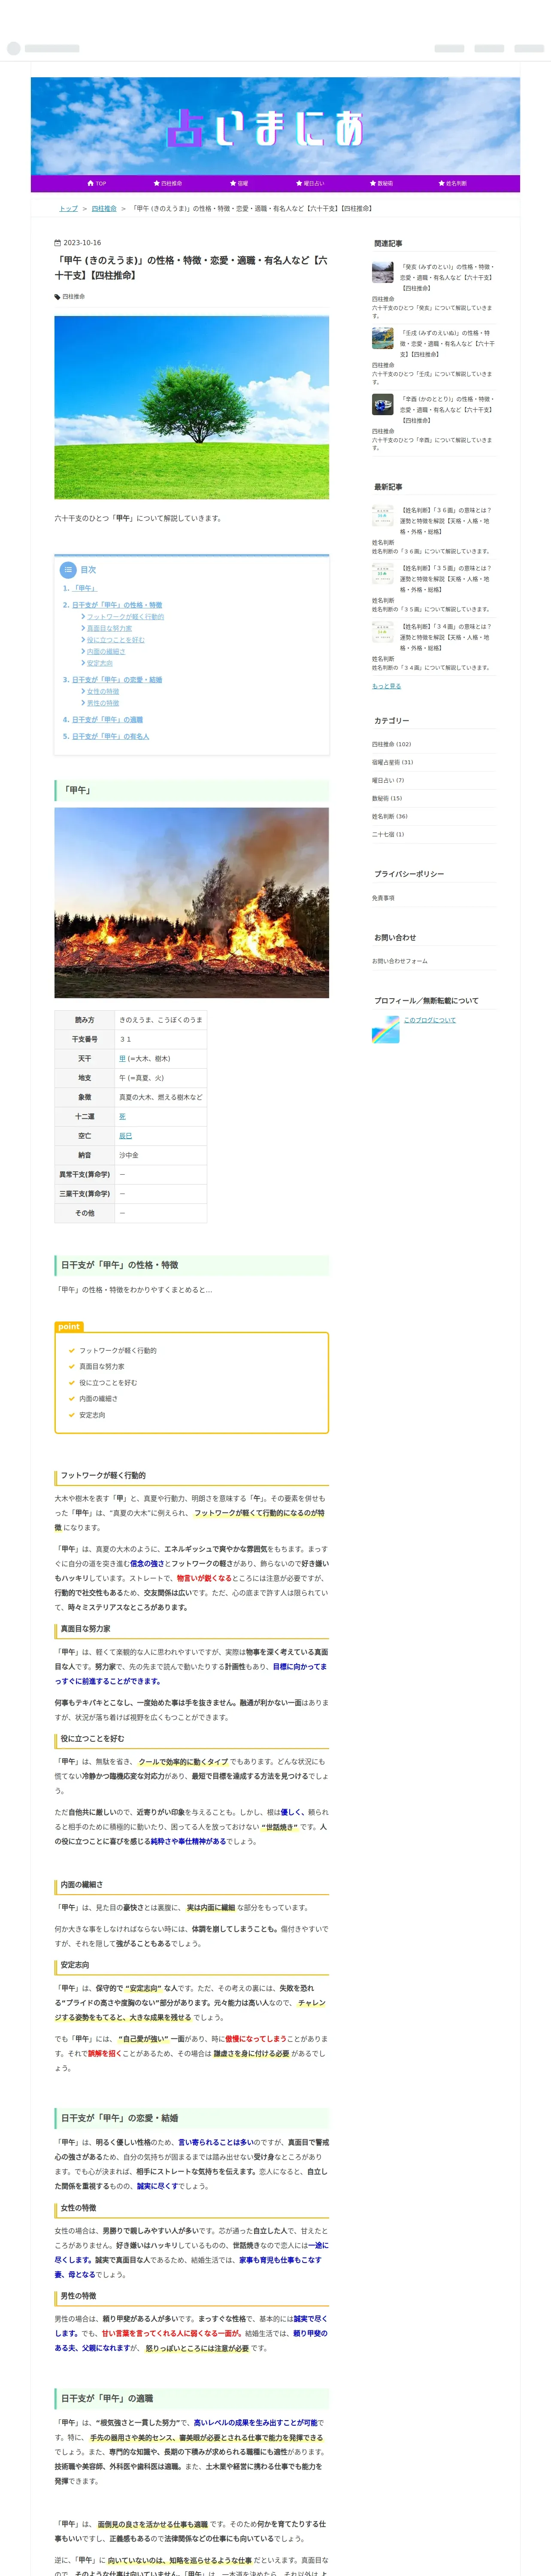The height and width of the screenshot is (2576, 551).
Task: Click the chevron before 真面目な努力家 in contents
Action: pyautogui.click(x=83, y=628)
